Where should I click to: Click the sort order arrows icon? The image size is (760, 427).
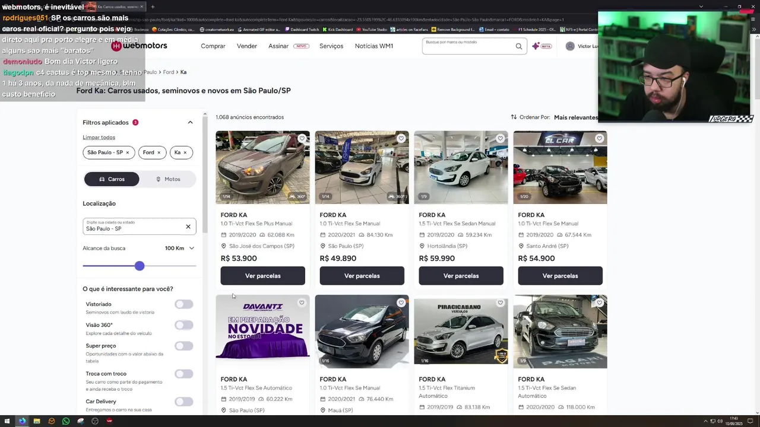click(514, 117)
